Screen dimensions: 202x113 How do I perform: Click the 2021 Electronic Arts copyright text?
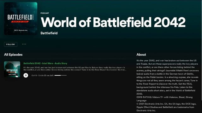[x=166, y=107]
